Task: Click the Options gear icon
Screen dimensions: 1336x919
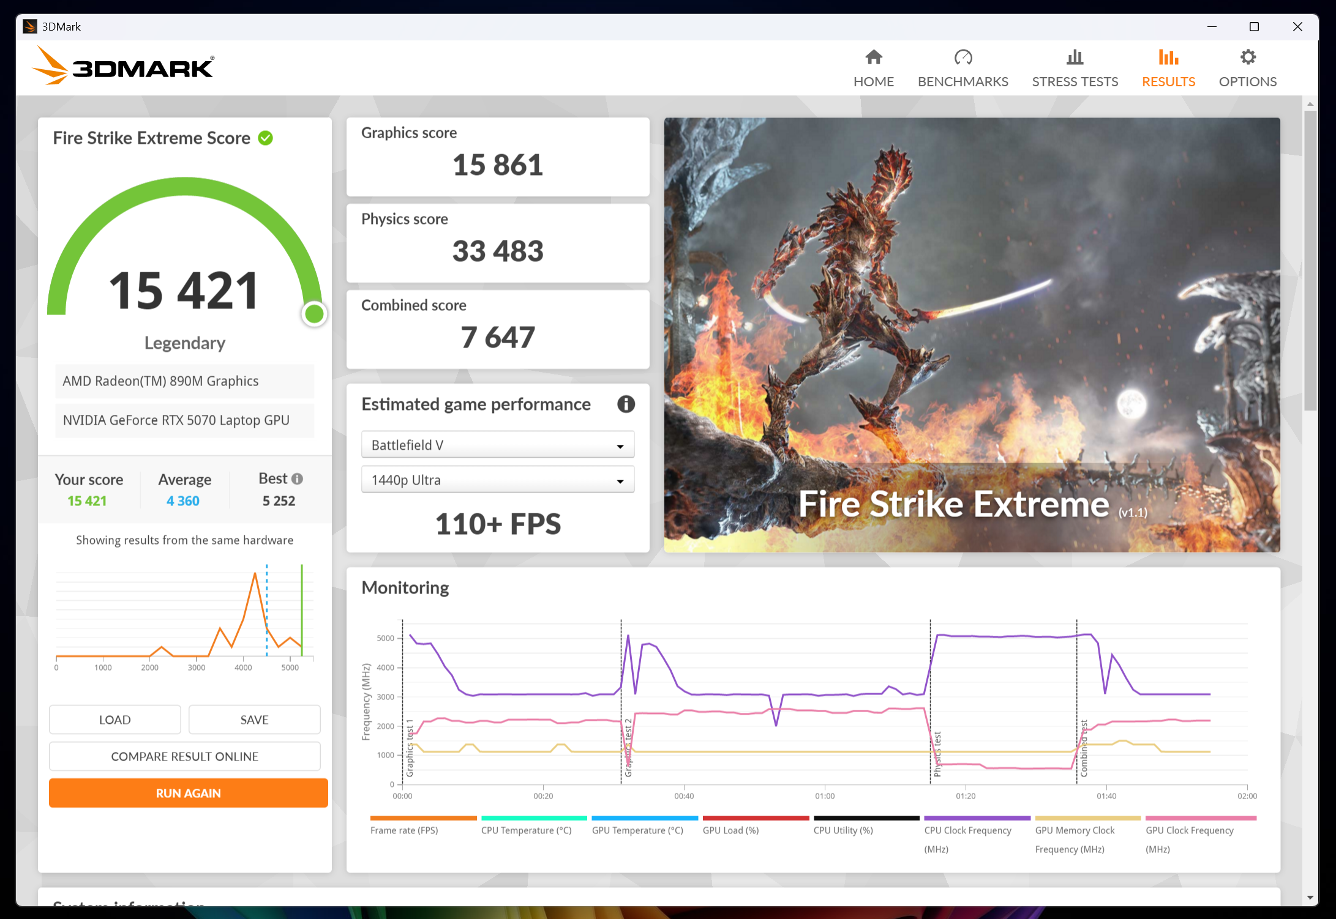Action: (1248, 57)
